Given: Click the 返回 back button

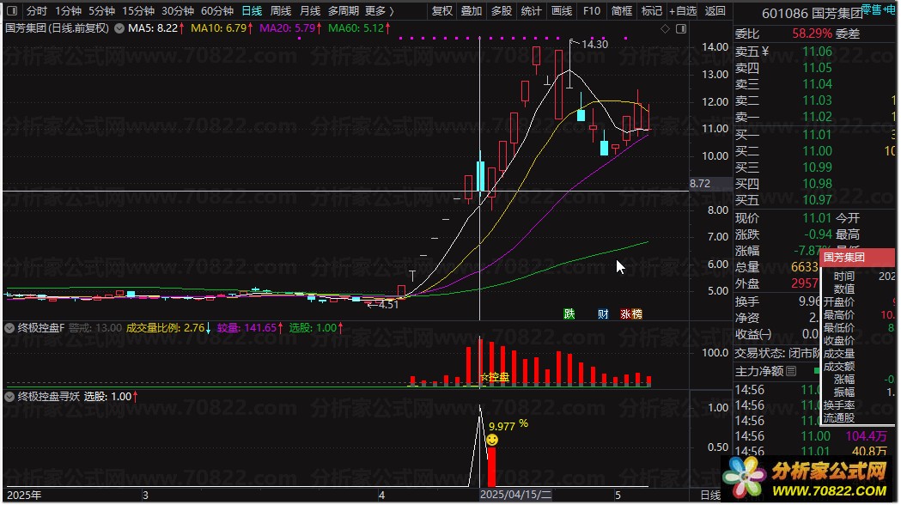Looking at the screenshot, I should [715, 11].
